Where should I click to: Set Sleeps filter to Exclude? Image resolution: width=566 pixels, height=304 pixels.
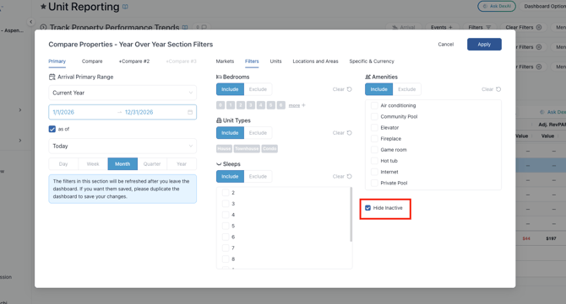tap(258, 176)
